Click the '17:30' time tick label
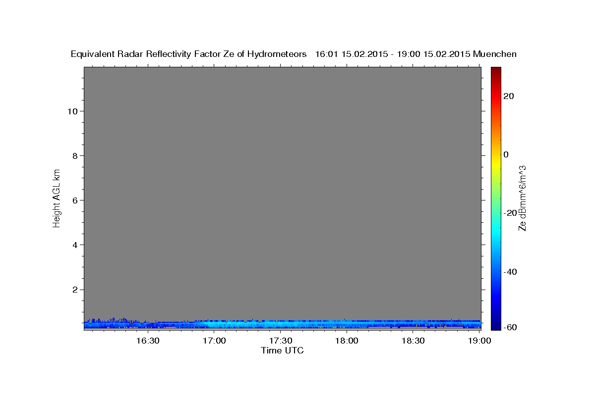595x396 pixels. (x=280, y=341)
